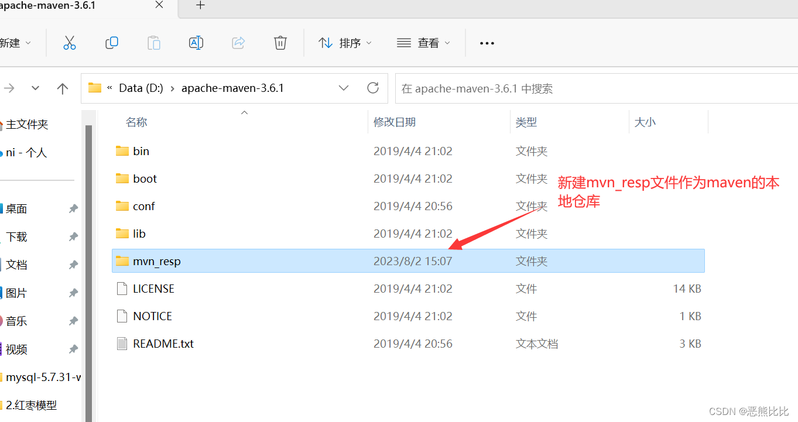This screenshot has height=422, width=798.
Task: Select the LICENSE file icon
Action: (122, 289)
